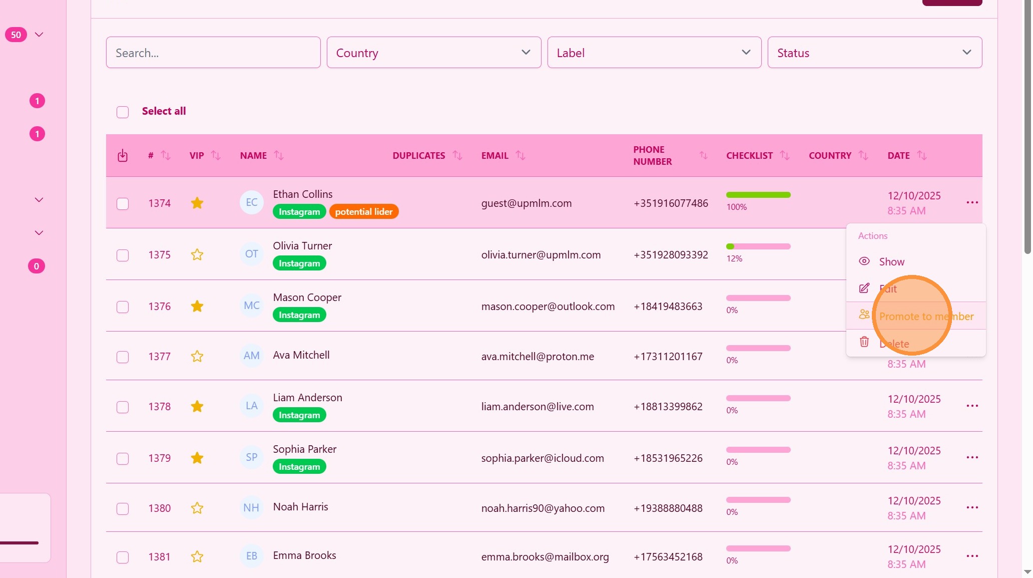
Task: Select Promote to member action
Action: (926, 317)
